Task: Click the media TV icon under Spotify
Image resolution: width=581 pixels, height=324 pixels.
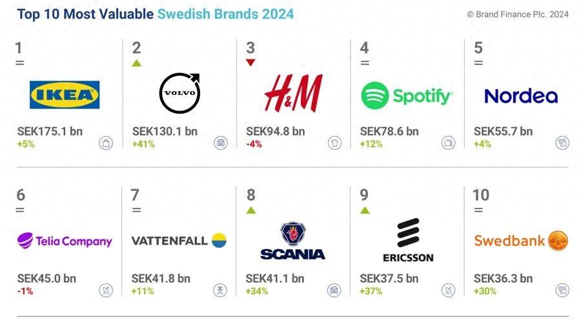Action: coord(449,143)
